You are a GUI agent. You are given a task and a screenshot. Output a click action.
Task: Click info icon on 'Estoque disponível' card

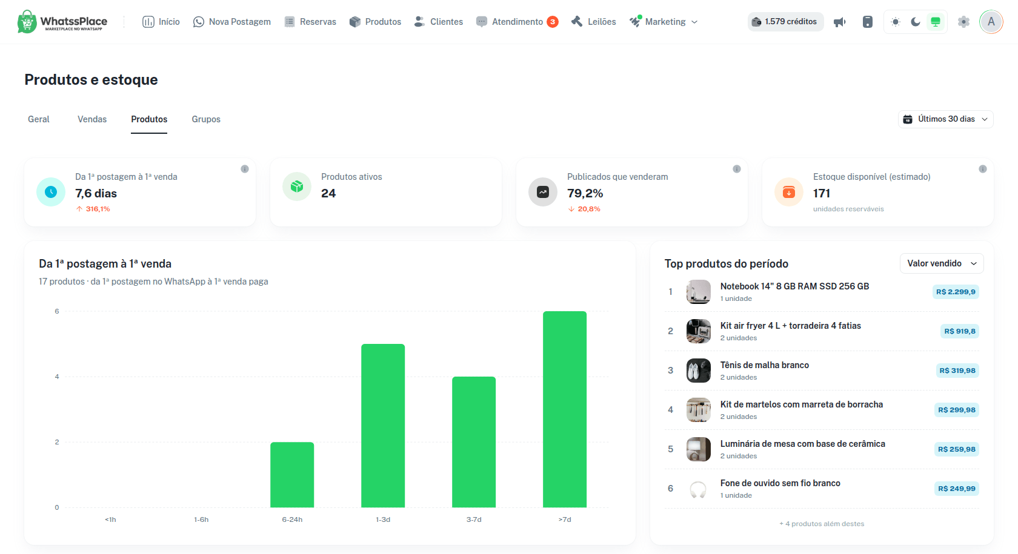[983, 169]
